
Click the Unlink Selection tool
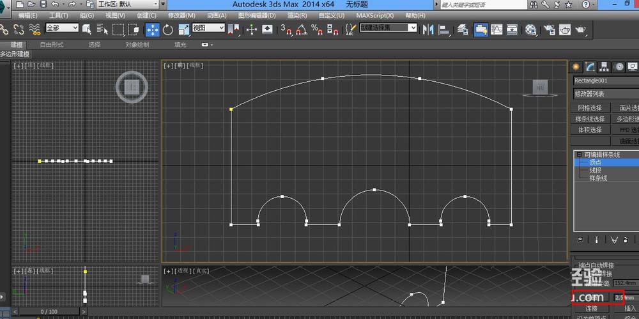[x=19, y=29]
